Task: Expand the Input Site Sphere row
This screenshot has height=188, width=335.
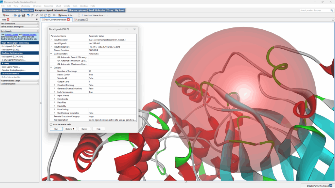Action: (x=51, y=47)
